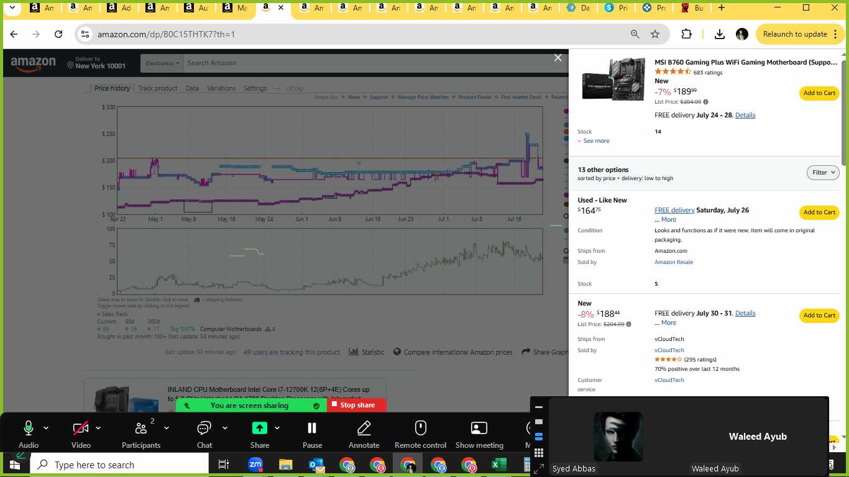Open the tab search dropdown arrow
The height and width of the screenshot is (477, 849).
12,8
